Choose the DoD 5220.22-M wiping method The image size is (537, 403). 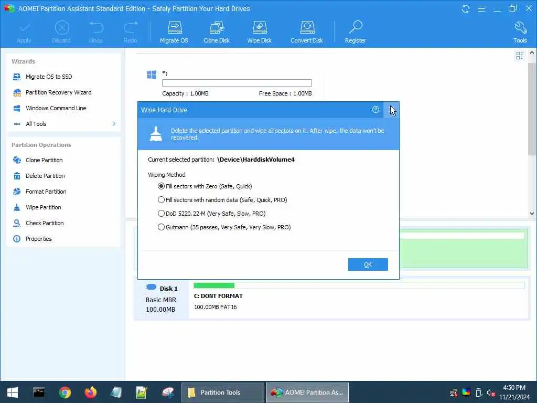point(161,214)
